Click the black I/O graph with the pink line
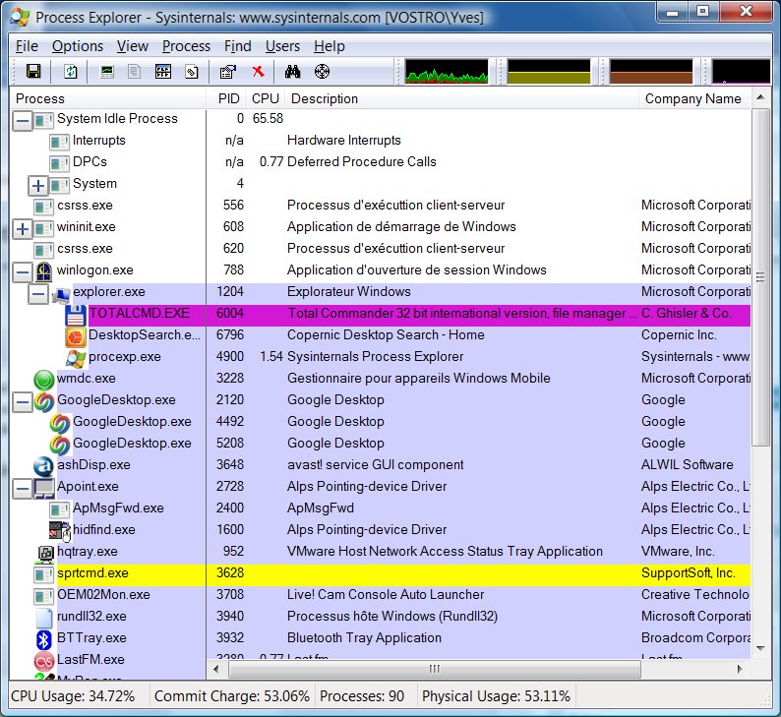 click(x=741, y=72)
